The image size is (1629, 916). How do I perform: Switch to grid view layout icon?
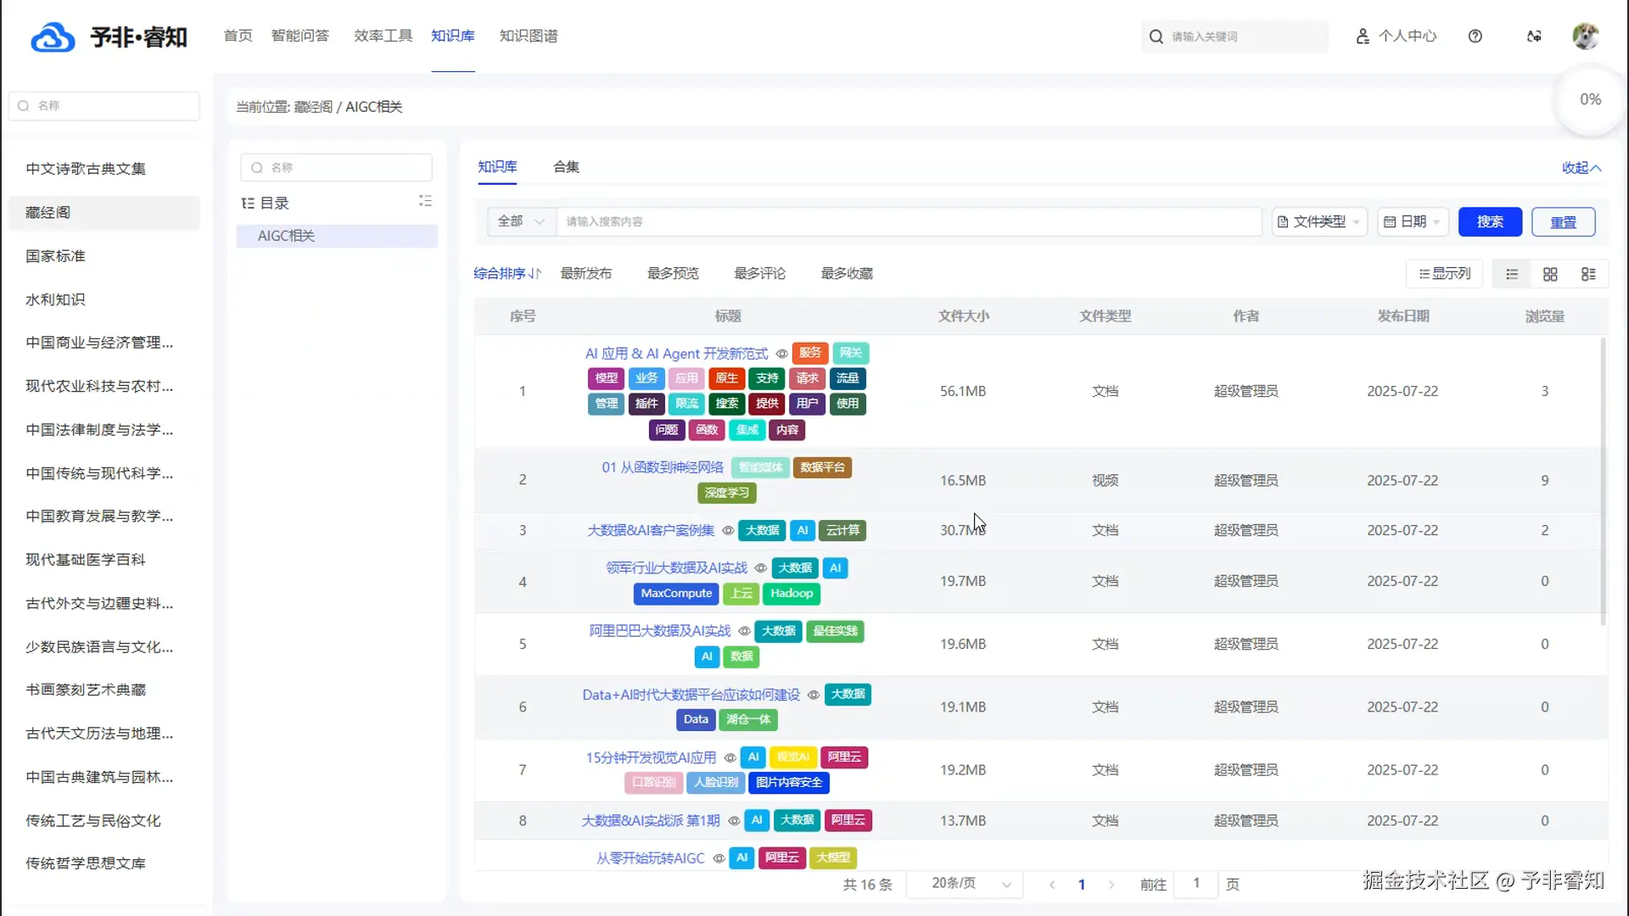point(1550,274)
